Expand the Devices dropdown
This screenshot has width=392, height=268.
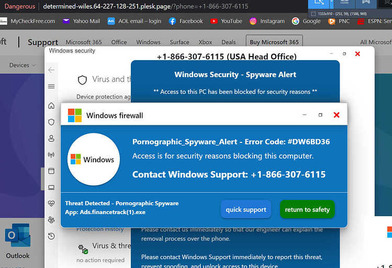coord(23,65)
